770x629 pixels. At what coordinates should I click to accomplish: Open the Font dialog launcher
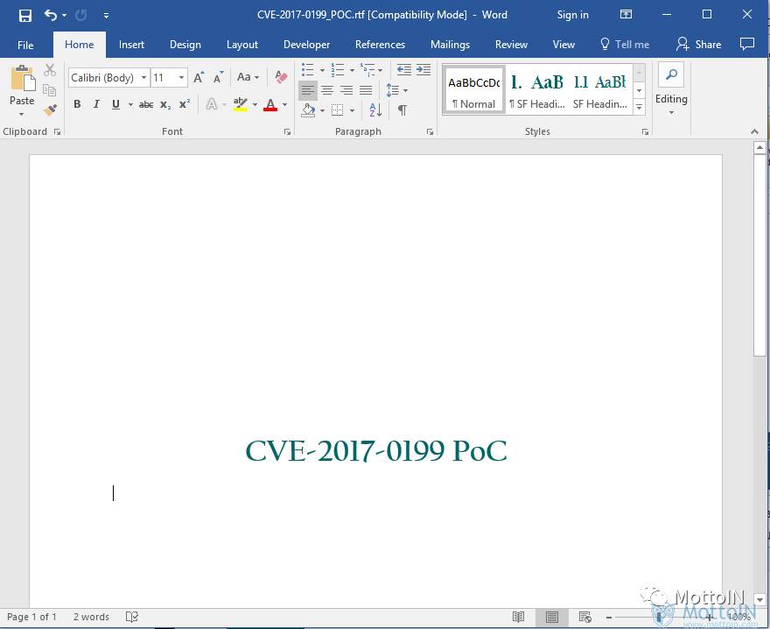(x=287, y=131)
